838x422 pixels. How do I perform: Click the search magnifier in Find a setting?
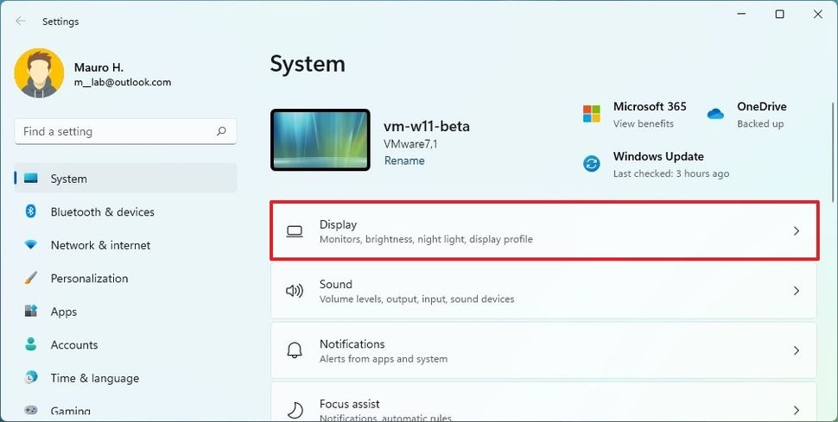point(221,131)
